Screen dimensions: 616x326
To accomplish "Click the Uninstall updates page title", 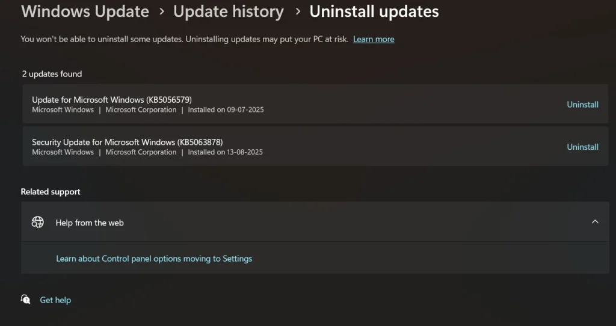I will pyautogui.click(x=374, y=11).
